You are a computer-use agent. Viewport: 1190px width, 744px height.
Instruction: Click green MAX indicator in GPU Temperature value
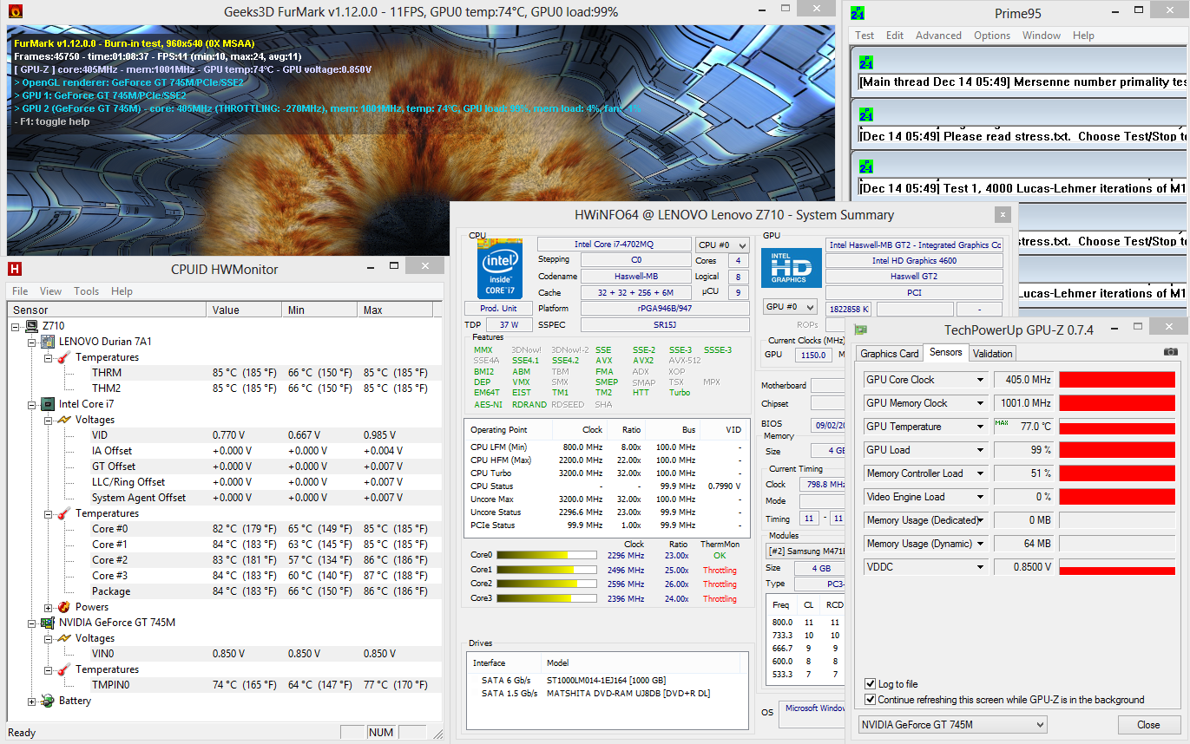[1001, 422]
